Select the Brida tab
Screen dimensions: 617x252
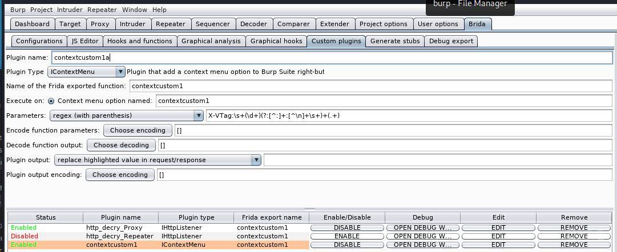(477, 24)
